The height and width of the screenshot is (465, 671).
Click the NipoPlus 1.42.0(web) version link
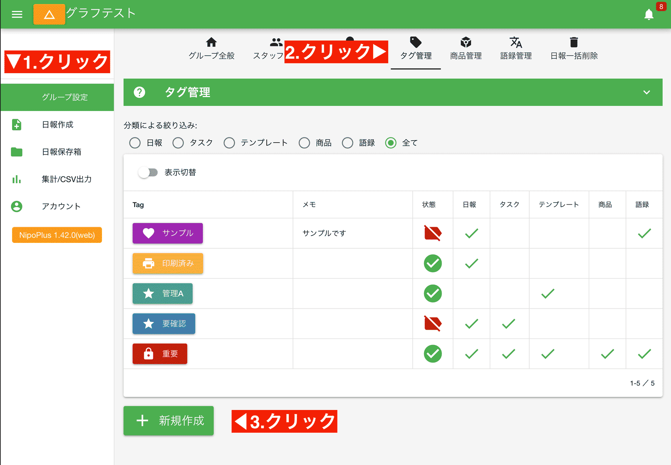point(57,235)
